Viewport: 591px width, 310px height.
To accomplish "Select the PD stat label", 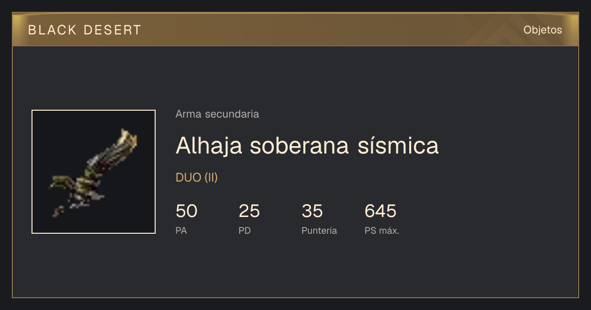I will (x=245, y=231).
